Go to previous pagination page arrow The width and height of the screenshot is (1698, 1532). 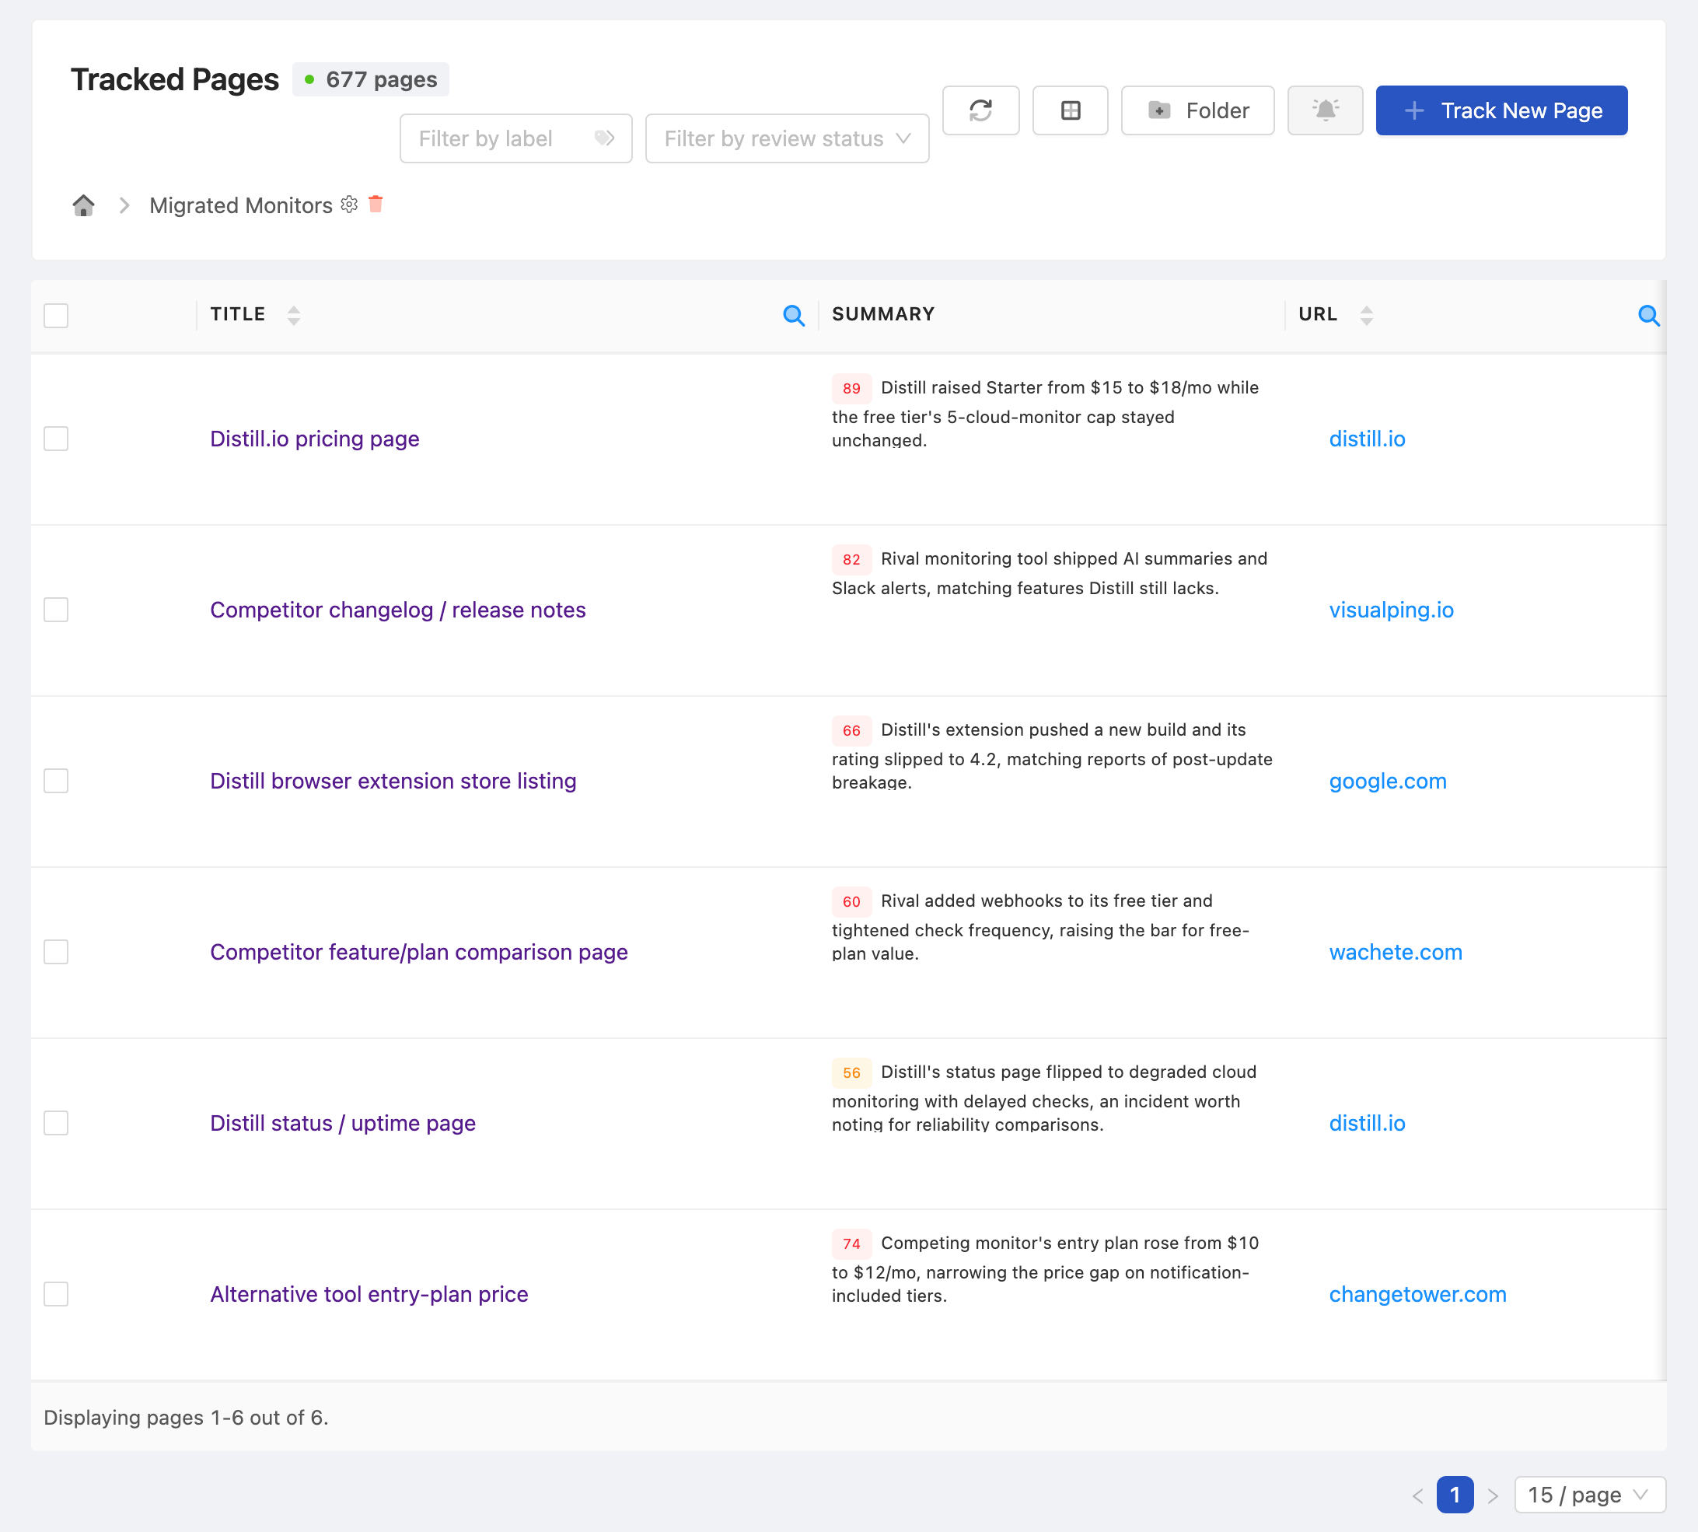tap(1417, 1495)
